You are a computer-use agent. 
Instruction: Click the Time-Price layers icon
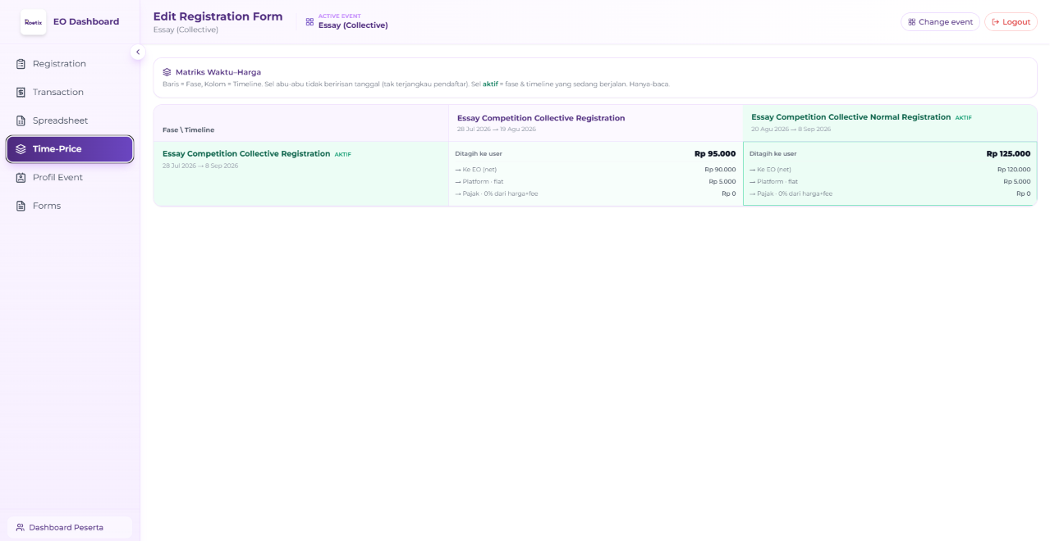pos(21,149)
